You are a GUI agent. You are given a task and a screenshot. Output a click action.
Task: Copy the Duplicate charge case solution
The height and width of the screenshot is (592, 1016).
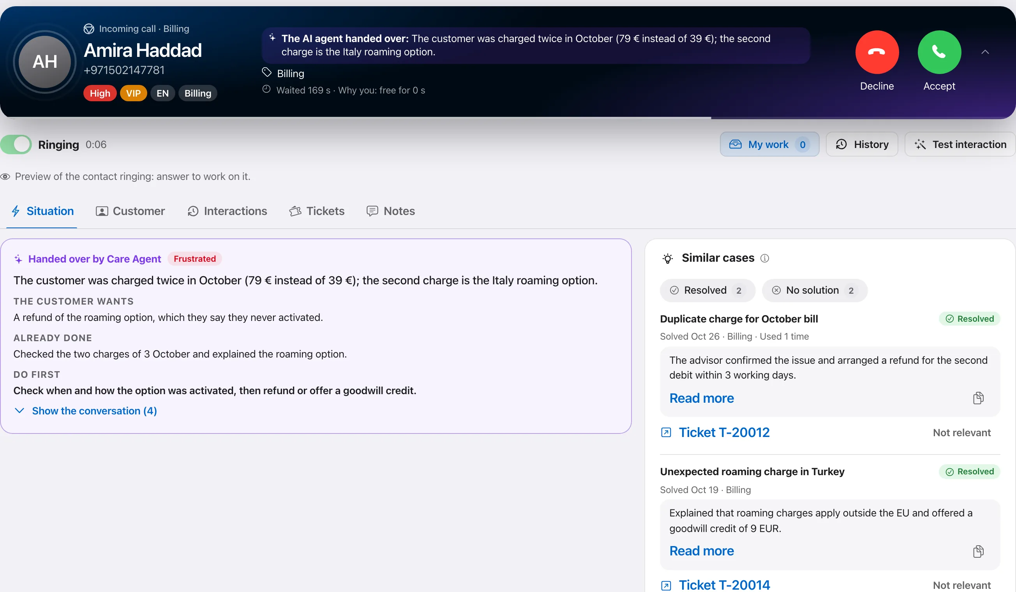pos(979,398)
